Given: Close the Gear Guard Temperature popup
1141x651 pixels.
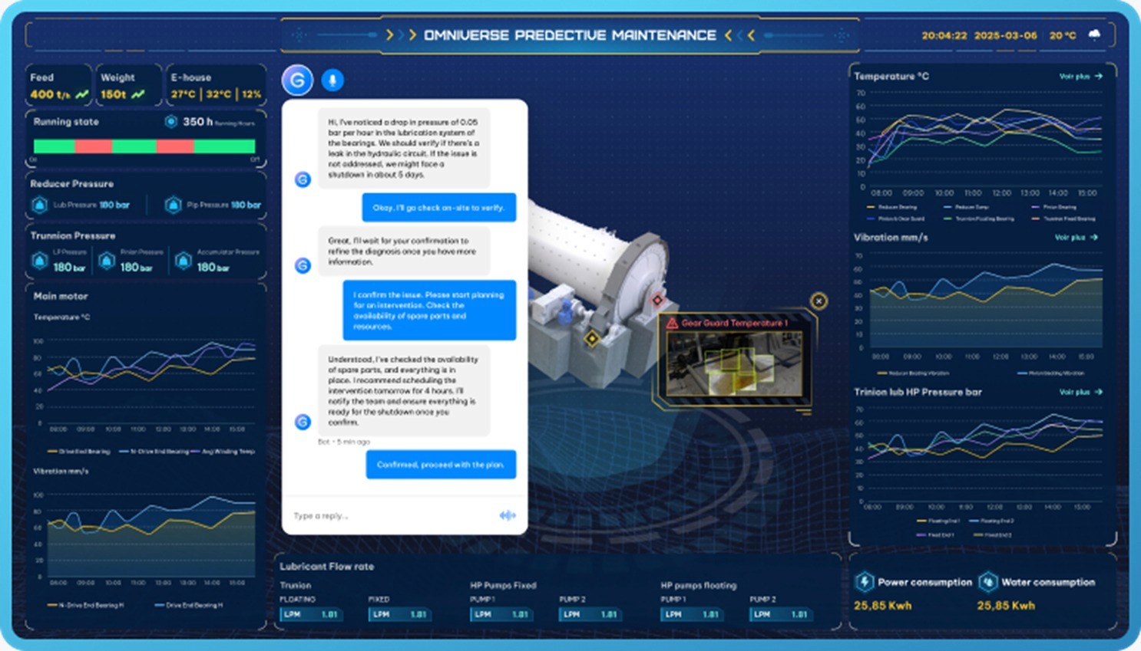Looking at the screenshot, I should (x=819, y=301).
